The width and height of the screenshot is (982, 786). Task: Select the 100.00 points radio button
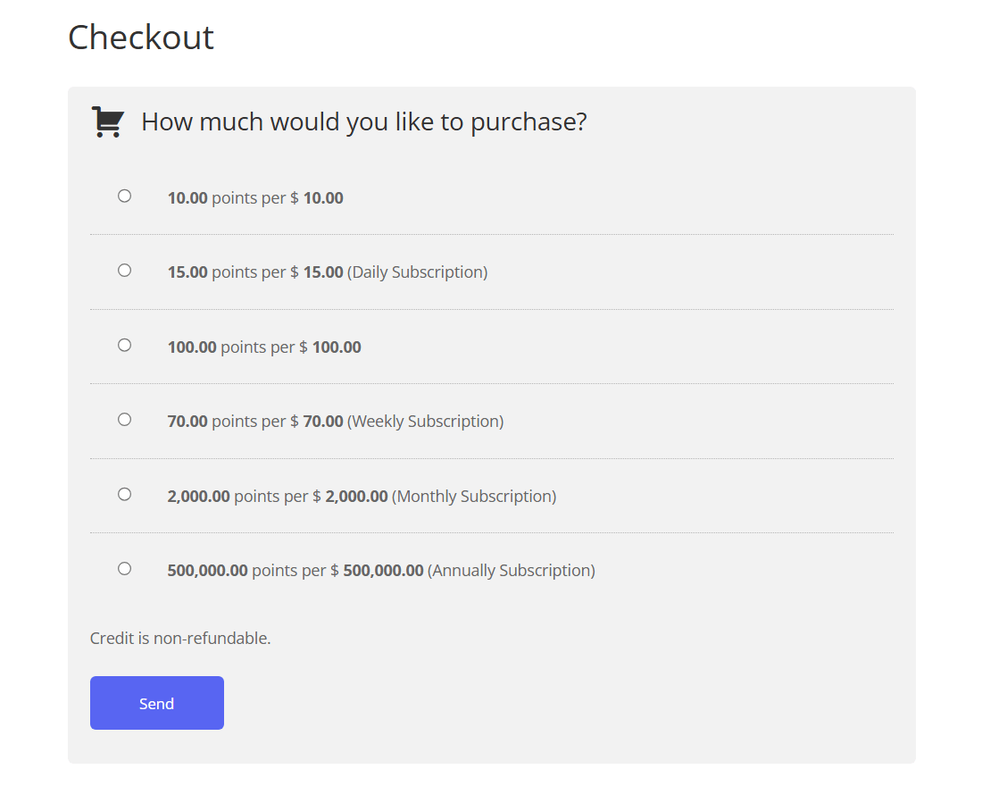[x=124, y=345]
